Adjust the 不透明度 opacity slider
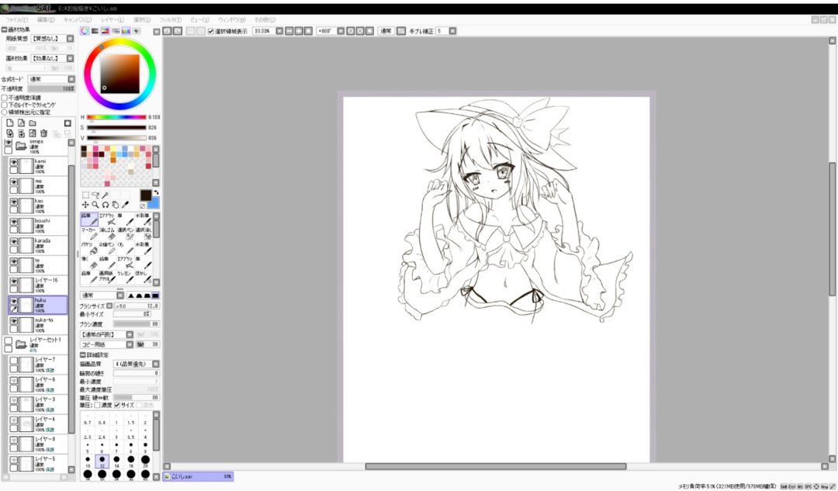838x491 pixels. coord(51,88)
